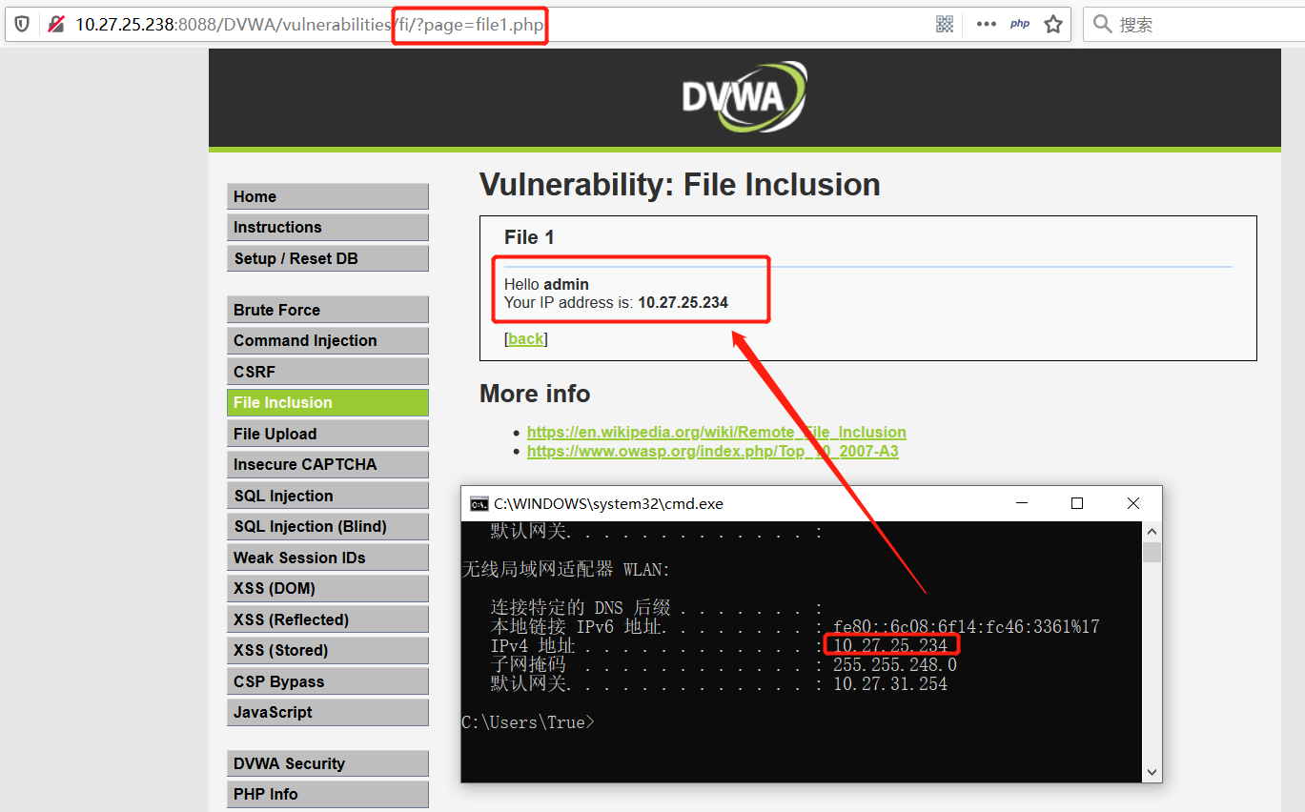Click the '无线局域网适配器 WLAN' line in cmd

click(x=566, y=570)
